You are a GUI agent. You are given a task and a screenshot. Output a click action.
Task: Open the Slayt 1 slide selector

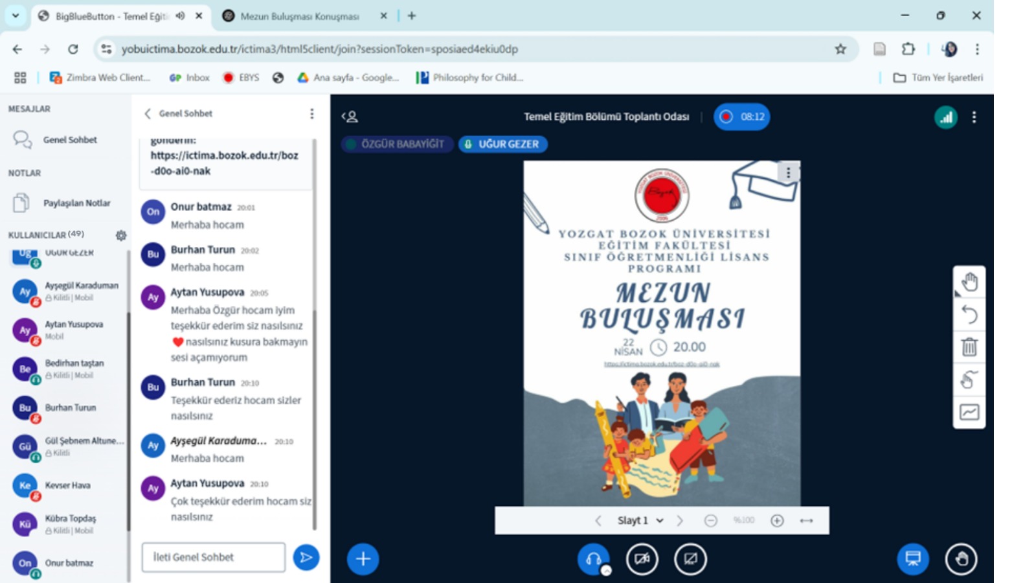coord(640,521)
